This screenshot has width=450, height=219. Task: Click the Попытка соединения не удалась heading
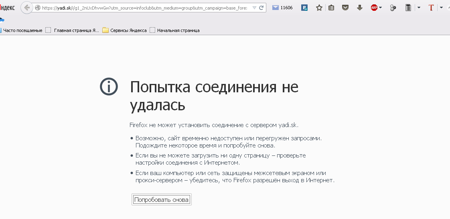point(214,96)
